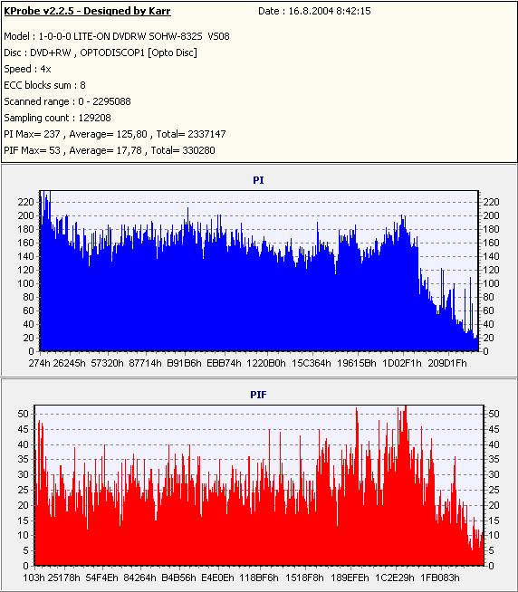Click the Scanned range 0 - 2295088 text
Viewport: 518px width, 592px height.
click(67, 101)
